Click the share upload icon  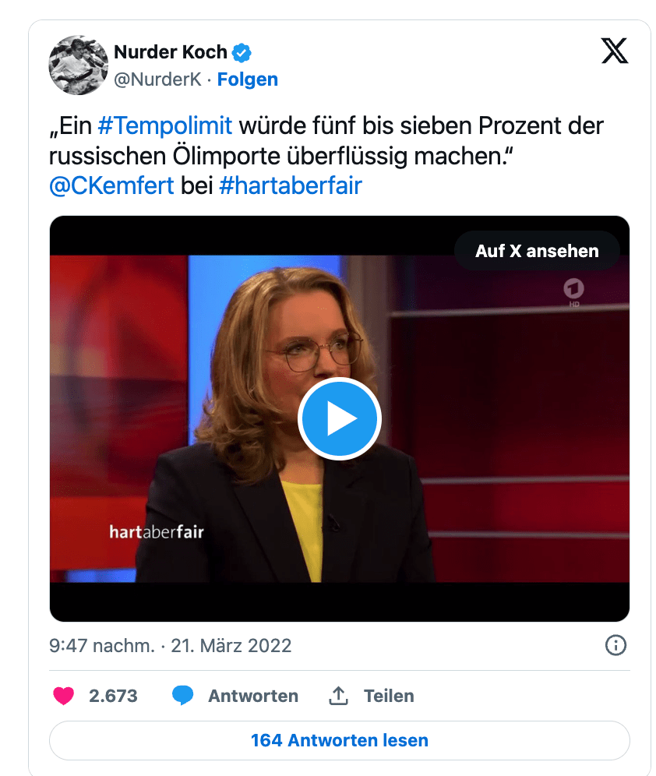click(338, 696)
